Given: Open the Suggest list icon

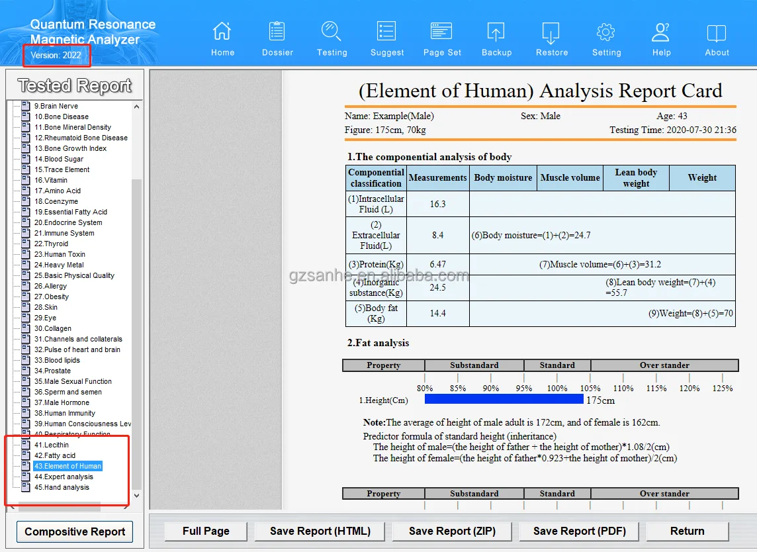Looking at the screenshot, I should tap(386, 32).
